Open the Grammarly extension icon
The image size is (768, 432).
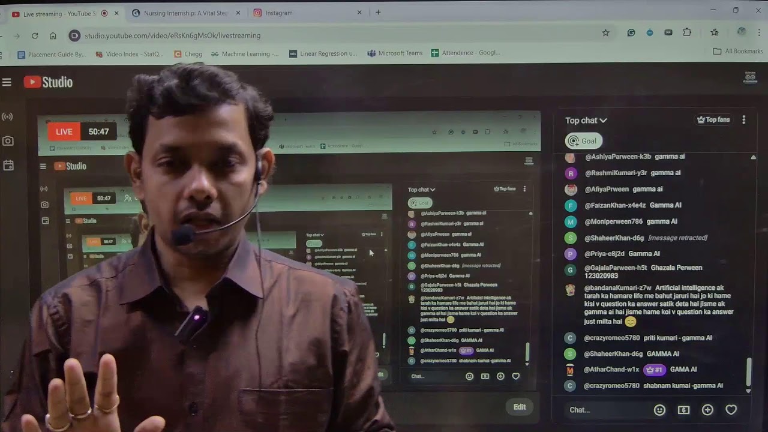[631, 33]
